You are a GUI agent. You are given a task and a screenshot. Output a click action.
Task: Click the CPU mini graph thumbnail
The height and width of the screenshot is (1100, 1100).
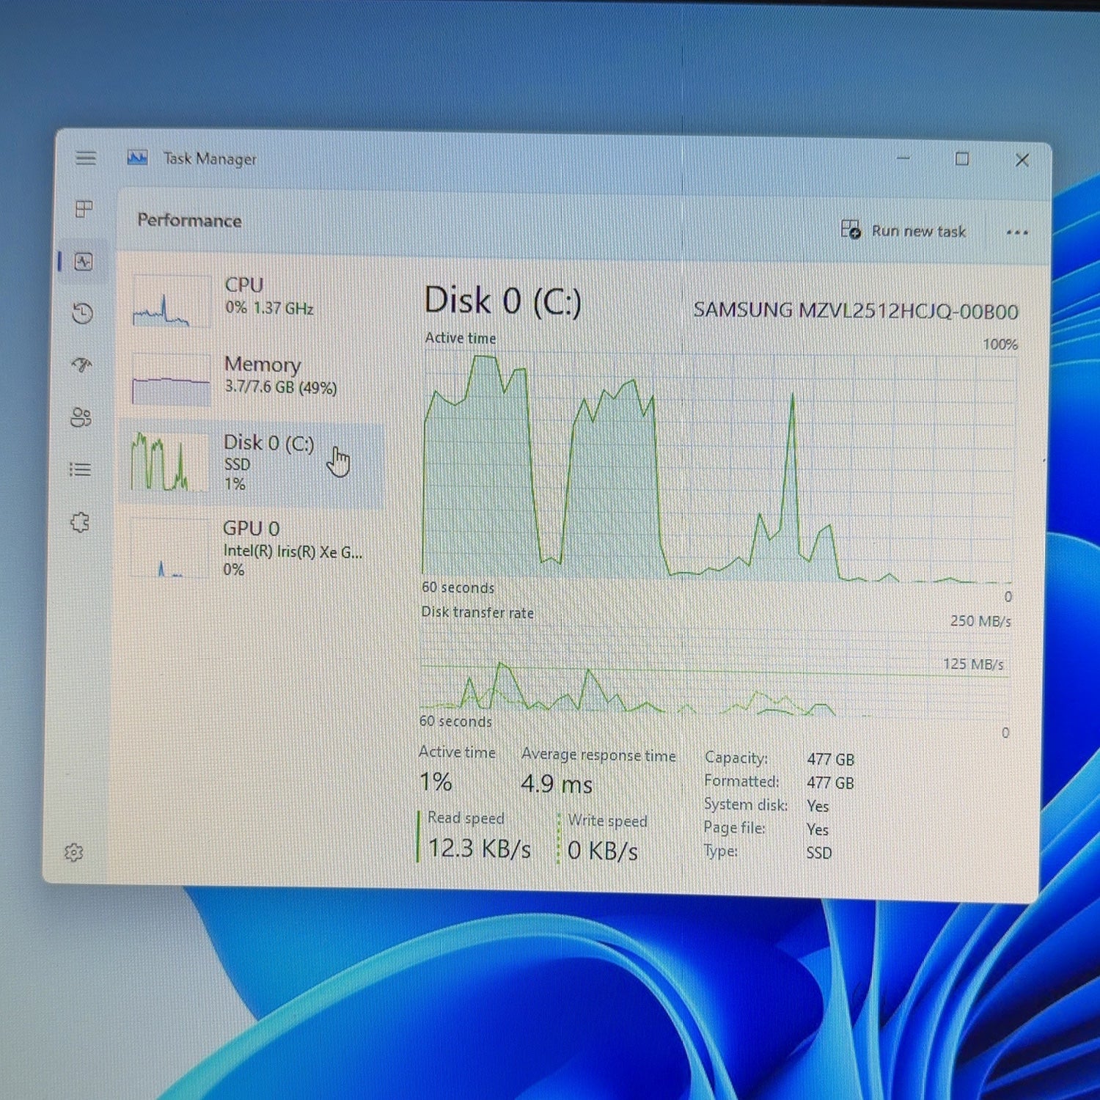pyautogui.click(x=172, y=301)
